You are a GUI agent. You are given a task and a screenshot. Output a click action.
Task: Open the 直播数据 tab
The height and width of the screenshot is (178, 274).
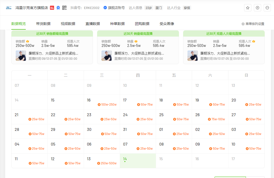click(93, 24)
